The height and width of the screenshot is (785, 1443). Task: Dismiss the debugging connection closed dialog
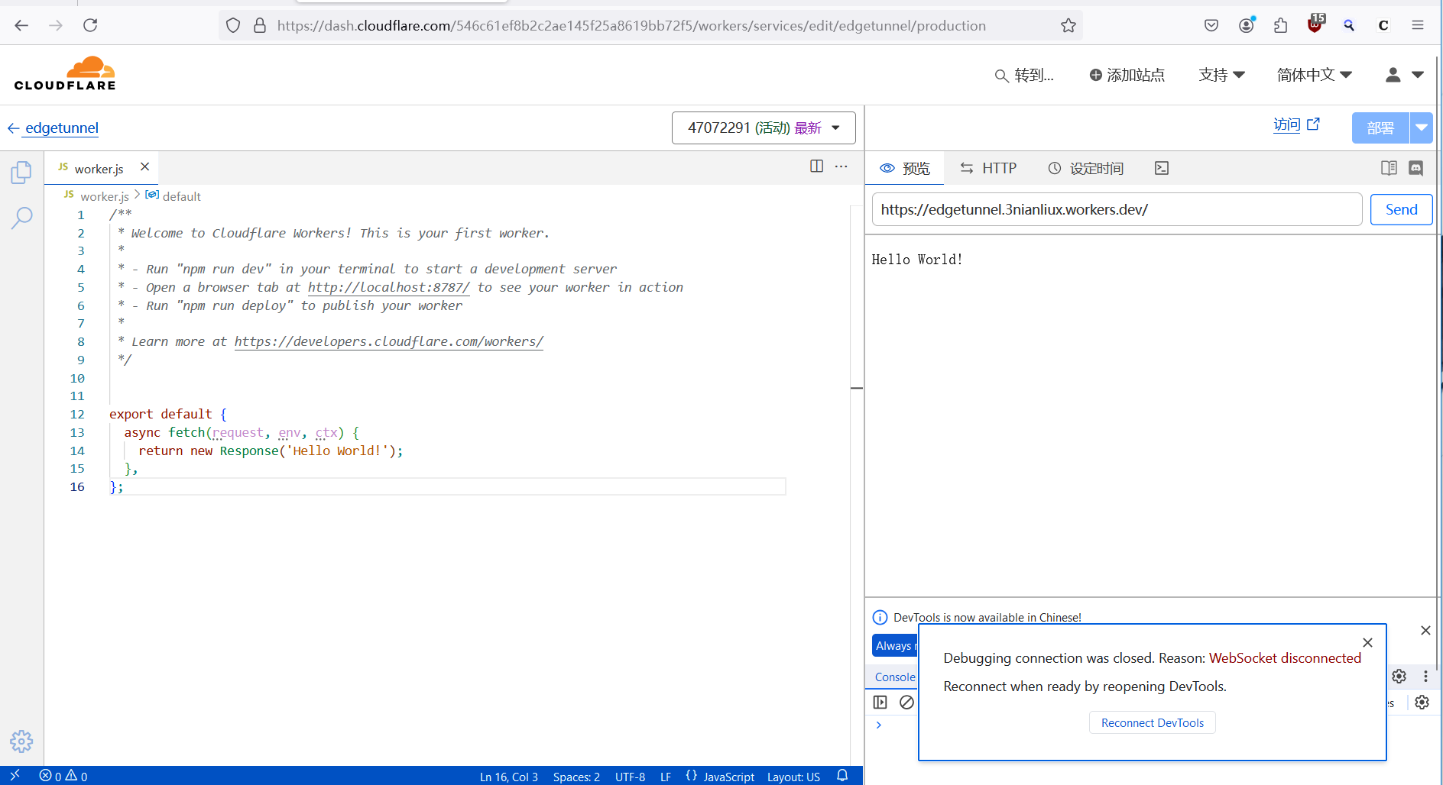pyautogui.click(x=1368, y=642)
